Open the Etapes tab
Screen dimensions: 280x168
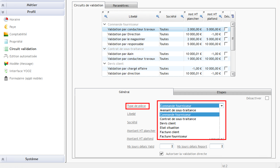click(x=221, y=92)
